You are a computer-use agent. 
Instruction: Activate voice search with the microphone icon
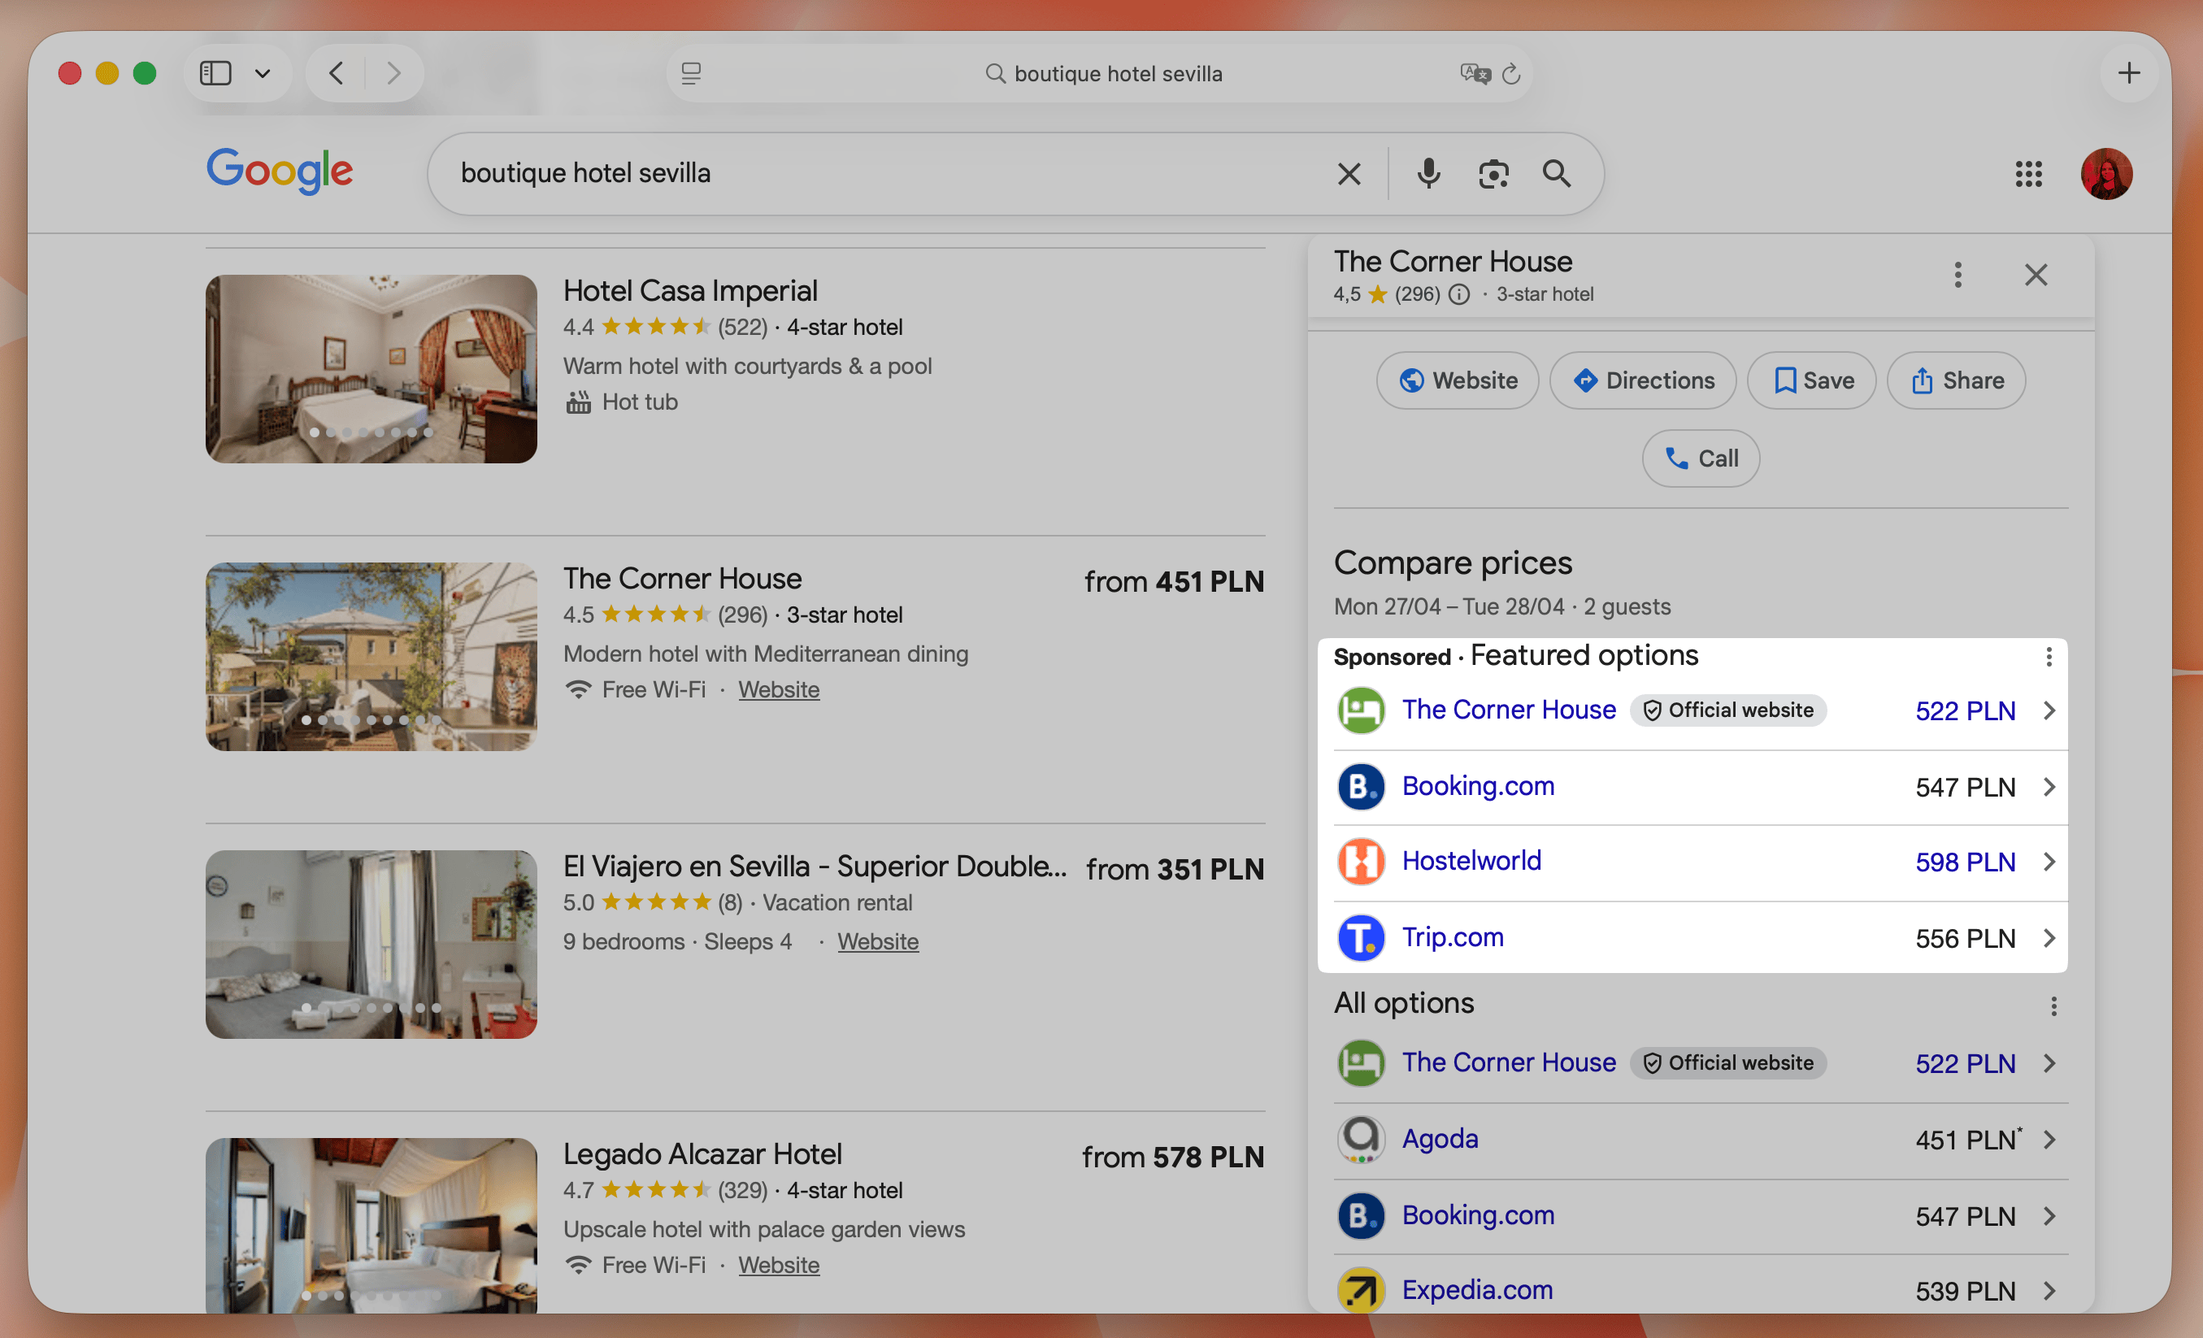point(1427,173)
